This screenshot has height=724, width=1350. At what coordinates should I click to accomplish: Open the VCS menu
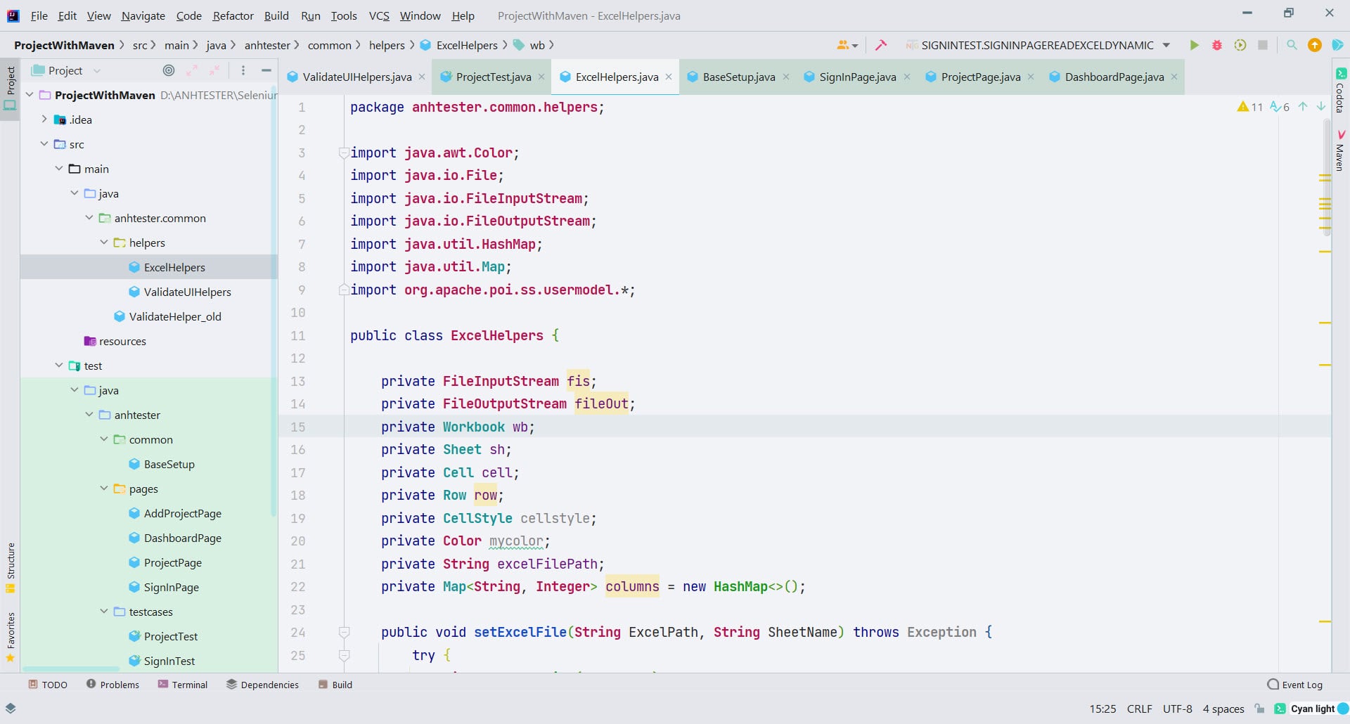coord(379,15)
